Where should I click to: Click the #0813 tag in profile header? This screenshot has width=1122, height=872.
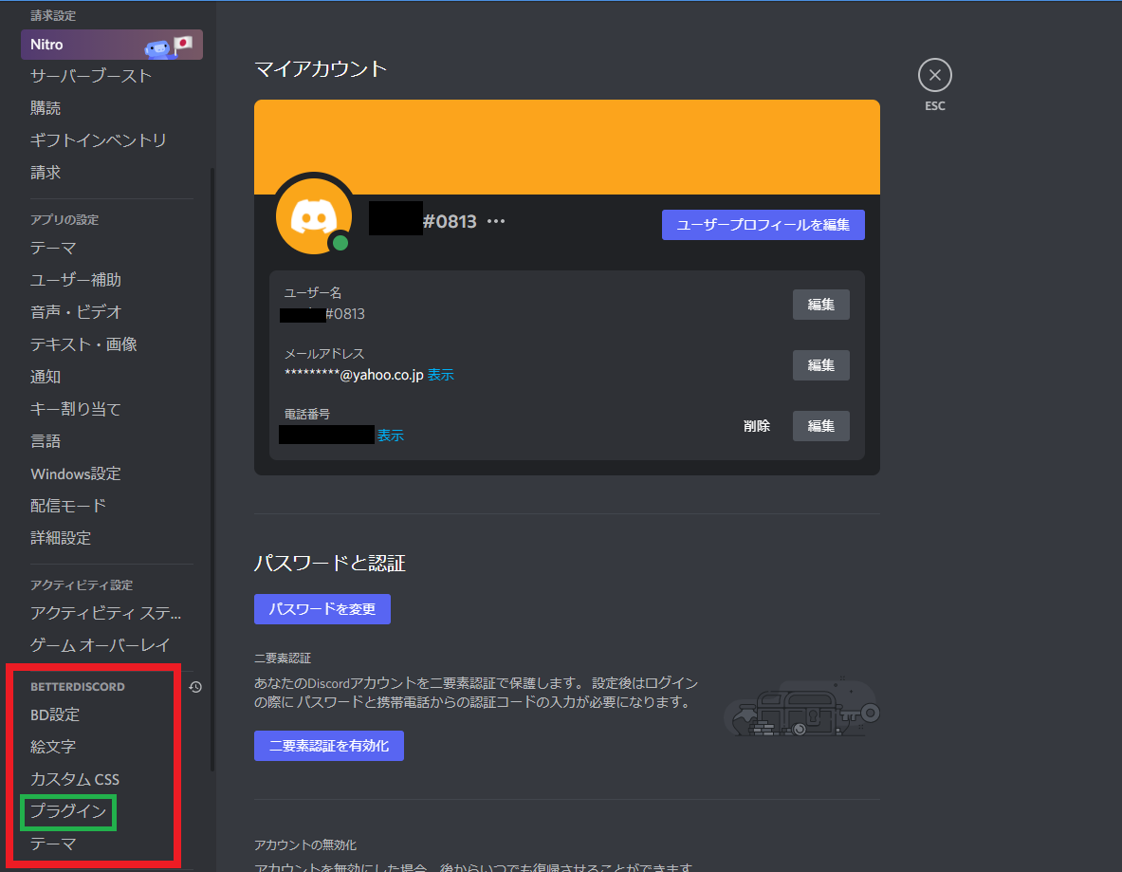click(x=450, y=221)
